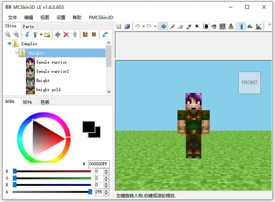275x202 pixels.
Task: Click the primary black color swatch
Action: click(89, 127)
